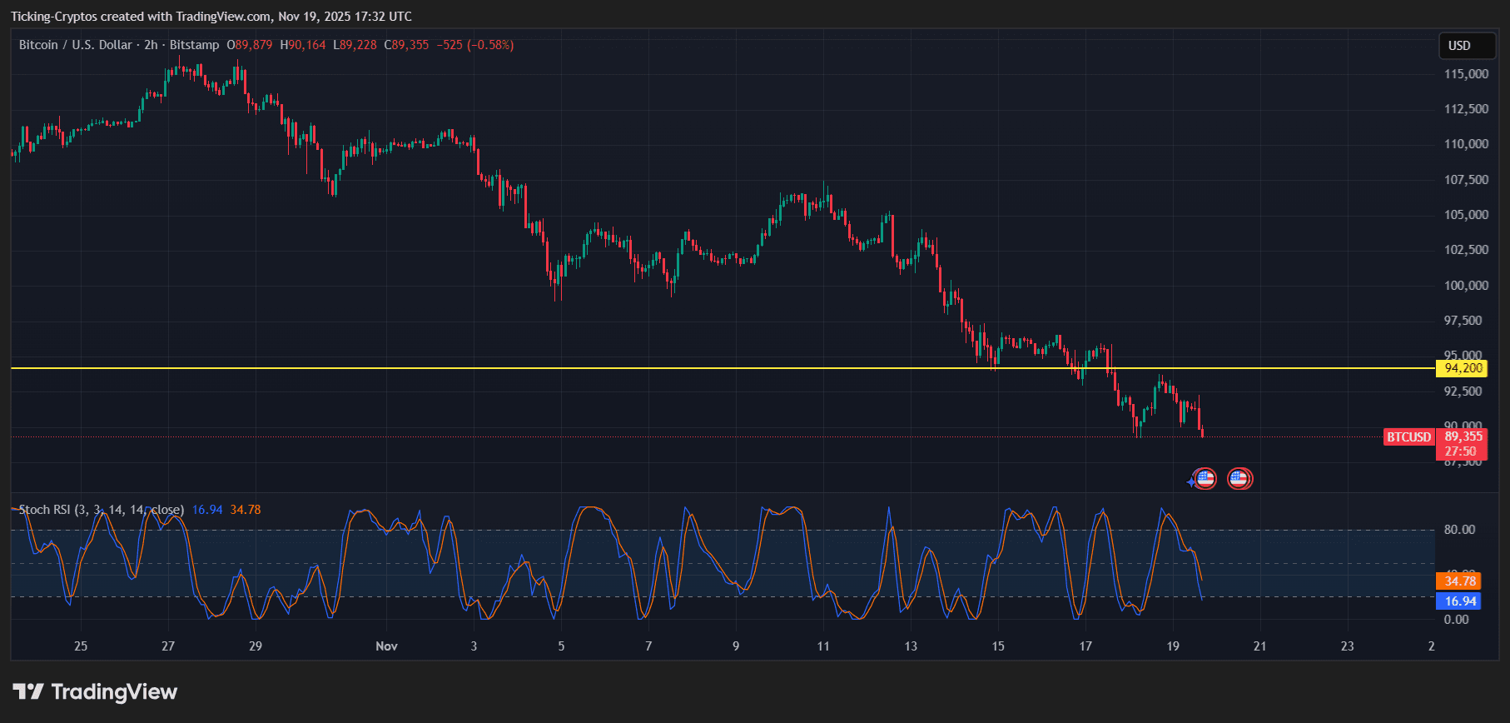
Task: Click the left US flag economic event icon
Action: pos(1205,479)
